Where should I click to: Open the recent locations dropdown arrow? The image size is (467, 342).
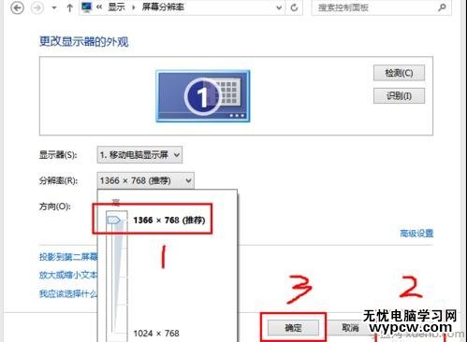54,7
